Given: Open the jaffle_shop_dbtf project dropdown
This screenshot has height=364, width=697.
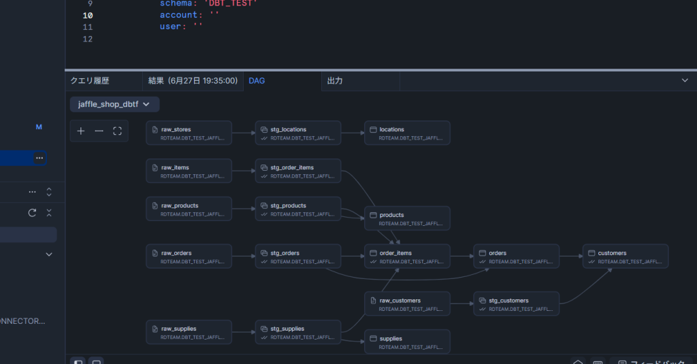Looking at the screenshot, I should click(x=114, y=104).
